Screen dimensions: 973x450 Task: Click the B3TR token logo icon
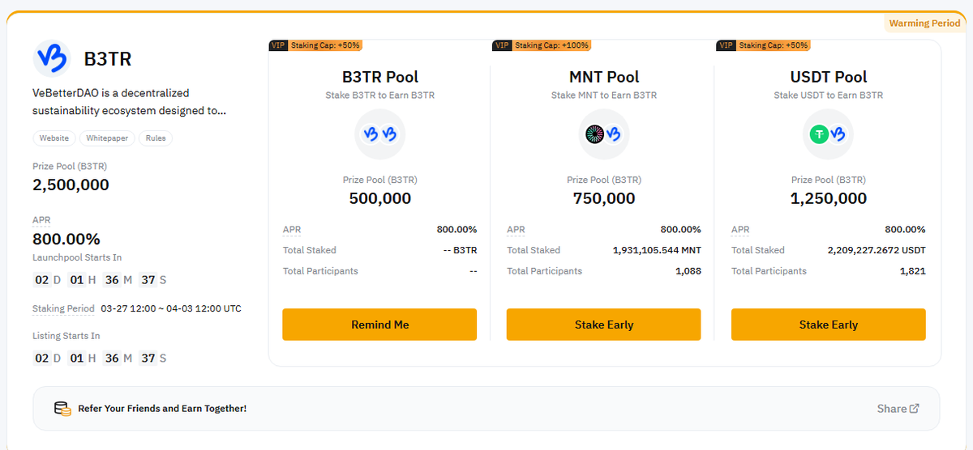52,58
